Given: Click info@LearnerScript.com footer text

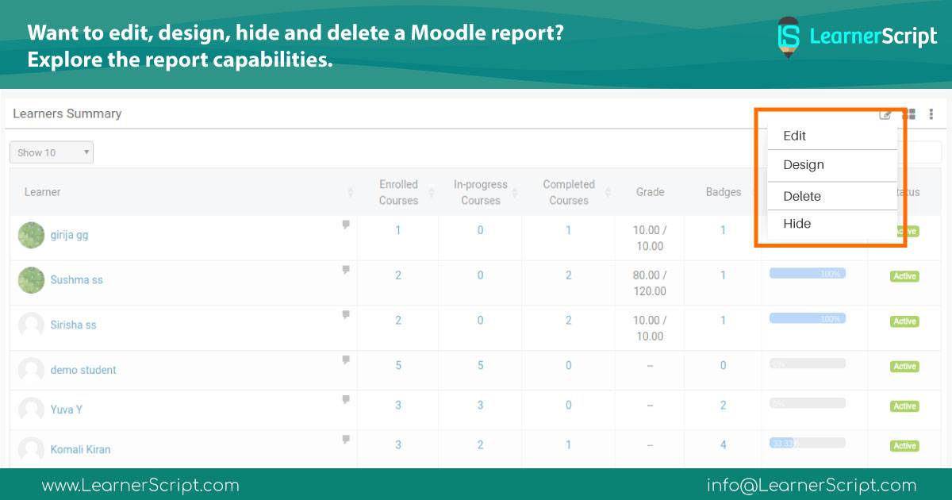Looking at the screenshot, I should point(812,485).
